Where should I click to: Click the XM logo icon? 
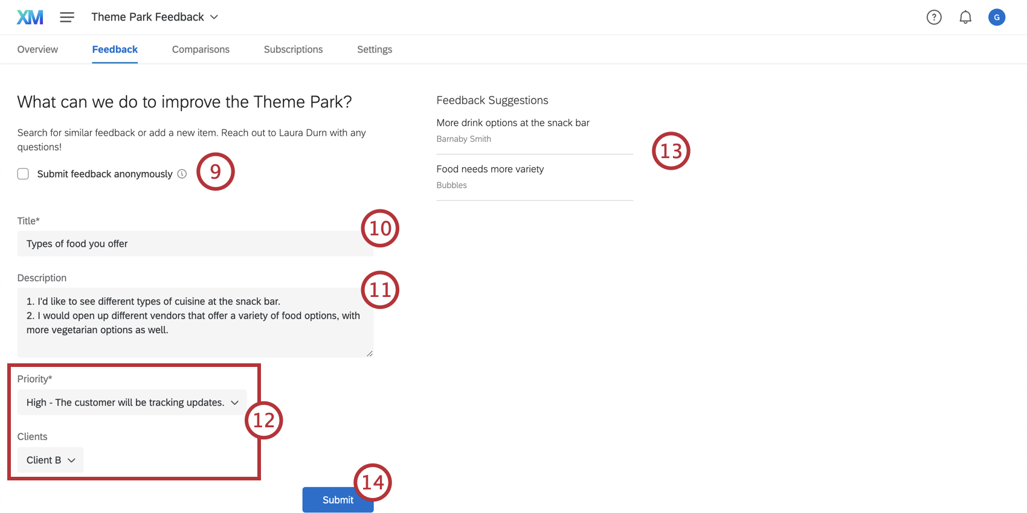(30, 17)
